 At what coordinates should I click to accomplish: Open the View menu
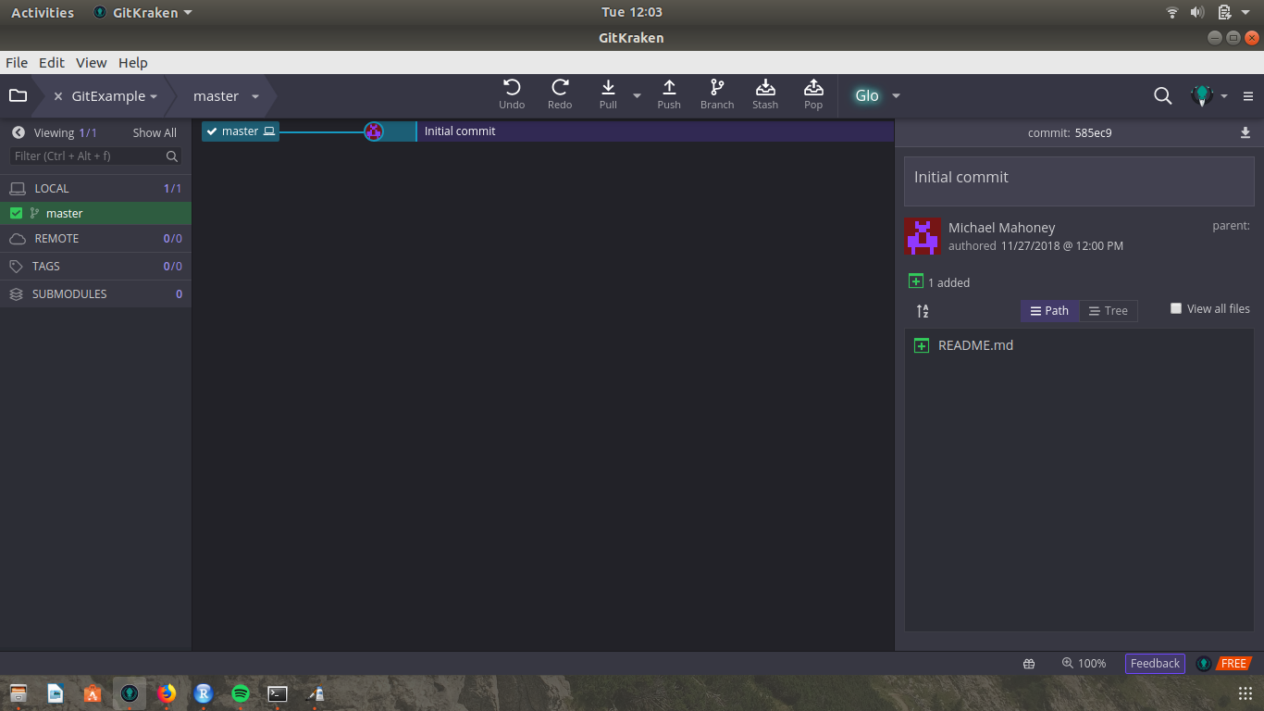click(91, 63)
